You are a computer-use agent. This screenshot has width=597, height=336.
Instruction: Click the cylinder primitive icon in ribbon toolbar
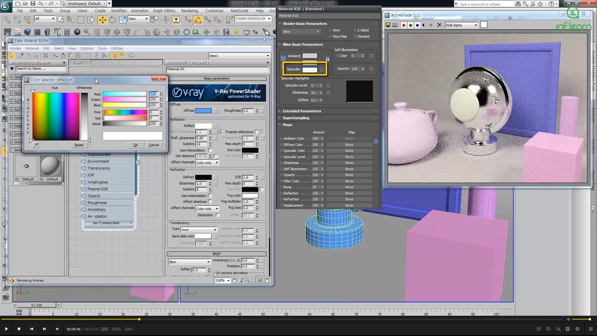click(x=47, y=32)
